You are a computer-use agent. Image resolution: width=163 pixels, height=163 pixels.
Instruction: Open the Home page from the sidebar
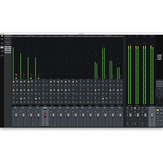pyautogui.click(x=2, y=39)
